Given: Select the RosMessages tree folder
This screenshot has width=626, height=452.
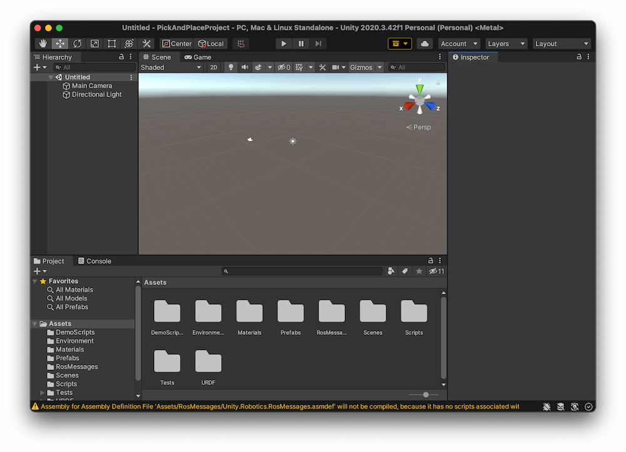Looking at the screenshot, I should (72, 367).
